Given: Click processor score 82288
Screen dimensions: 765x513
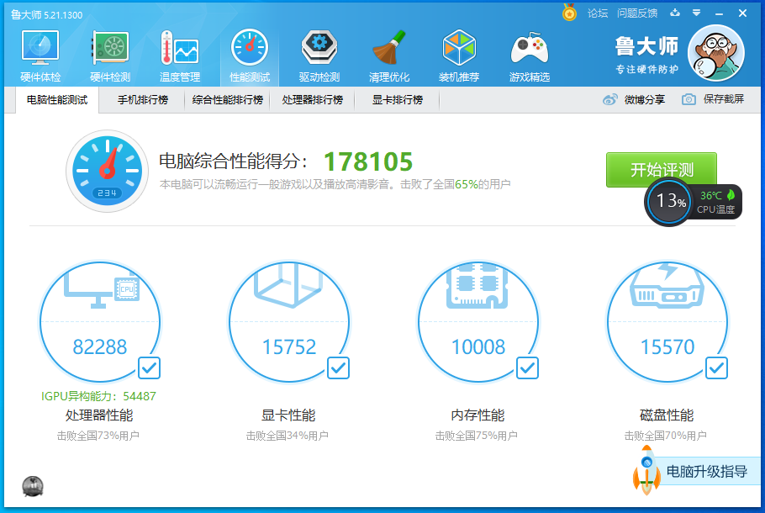Looking at the screenshot, I should (100, 347).
